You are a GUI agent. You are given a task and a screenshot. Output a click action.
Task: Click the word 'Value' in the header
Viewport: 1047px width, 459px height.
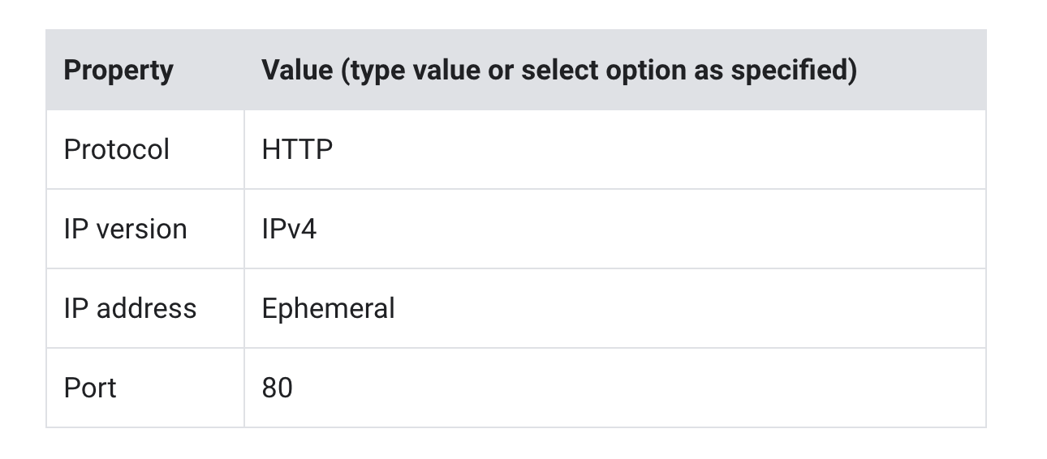click(x=297, y=71)
